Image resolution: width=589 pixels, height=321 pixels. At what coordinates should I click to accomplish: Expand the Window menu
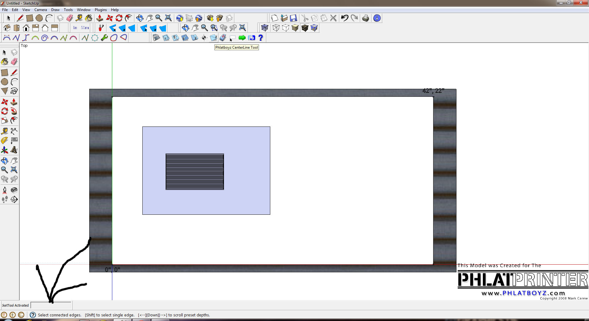(83, 10)
